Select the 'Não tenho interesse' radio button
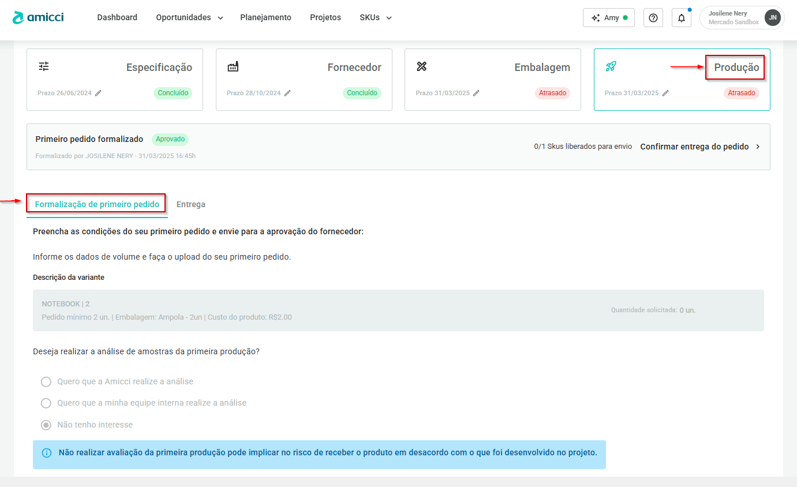The image size is (797, 487). click(46, 425)
